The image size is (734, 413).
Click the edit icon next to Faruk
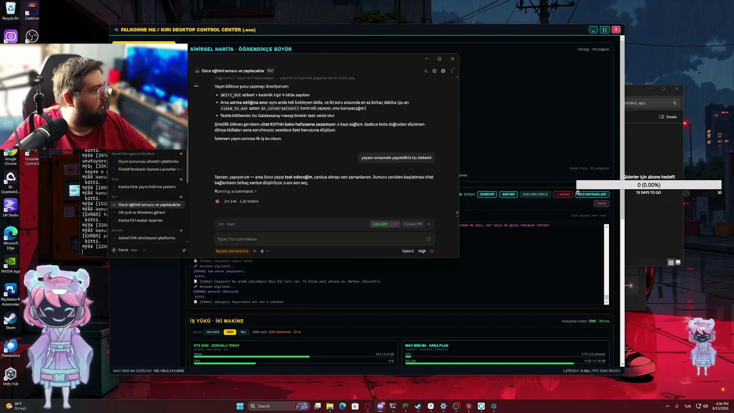coord(184,250)
